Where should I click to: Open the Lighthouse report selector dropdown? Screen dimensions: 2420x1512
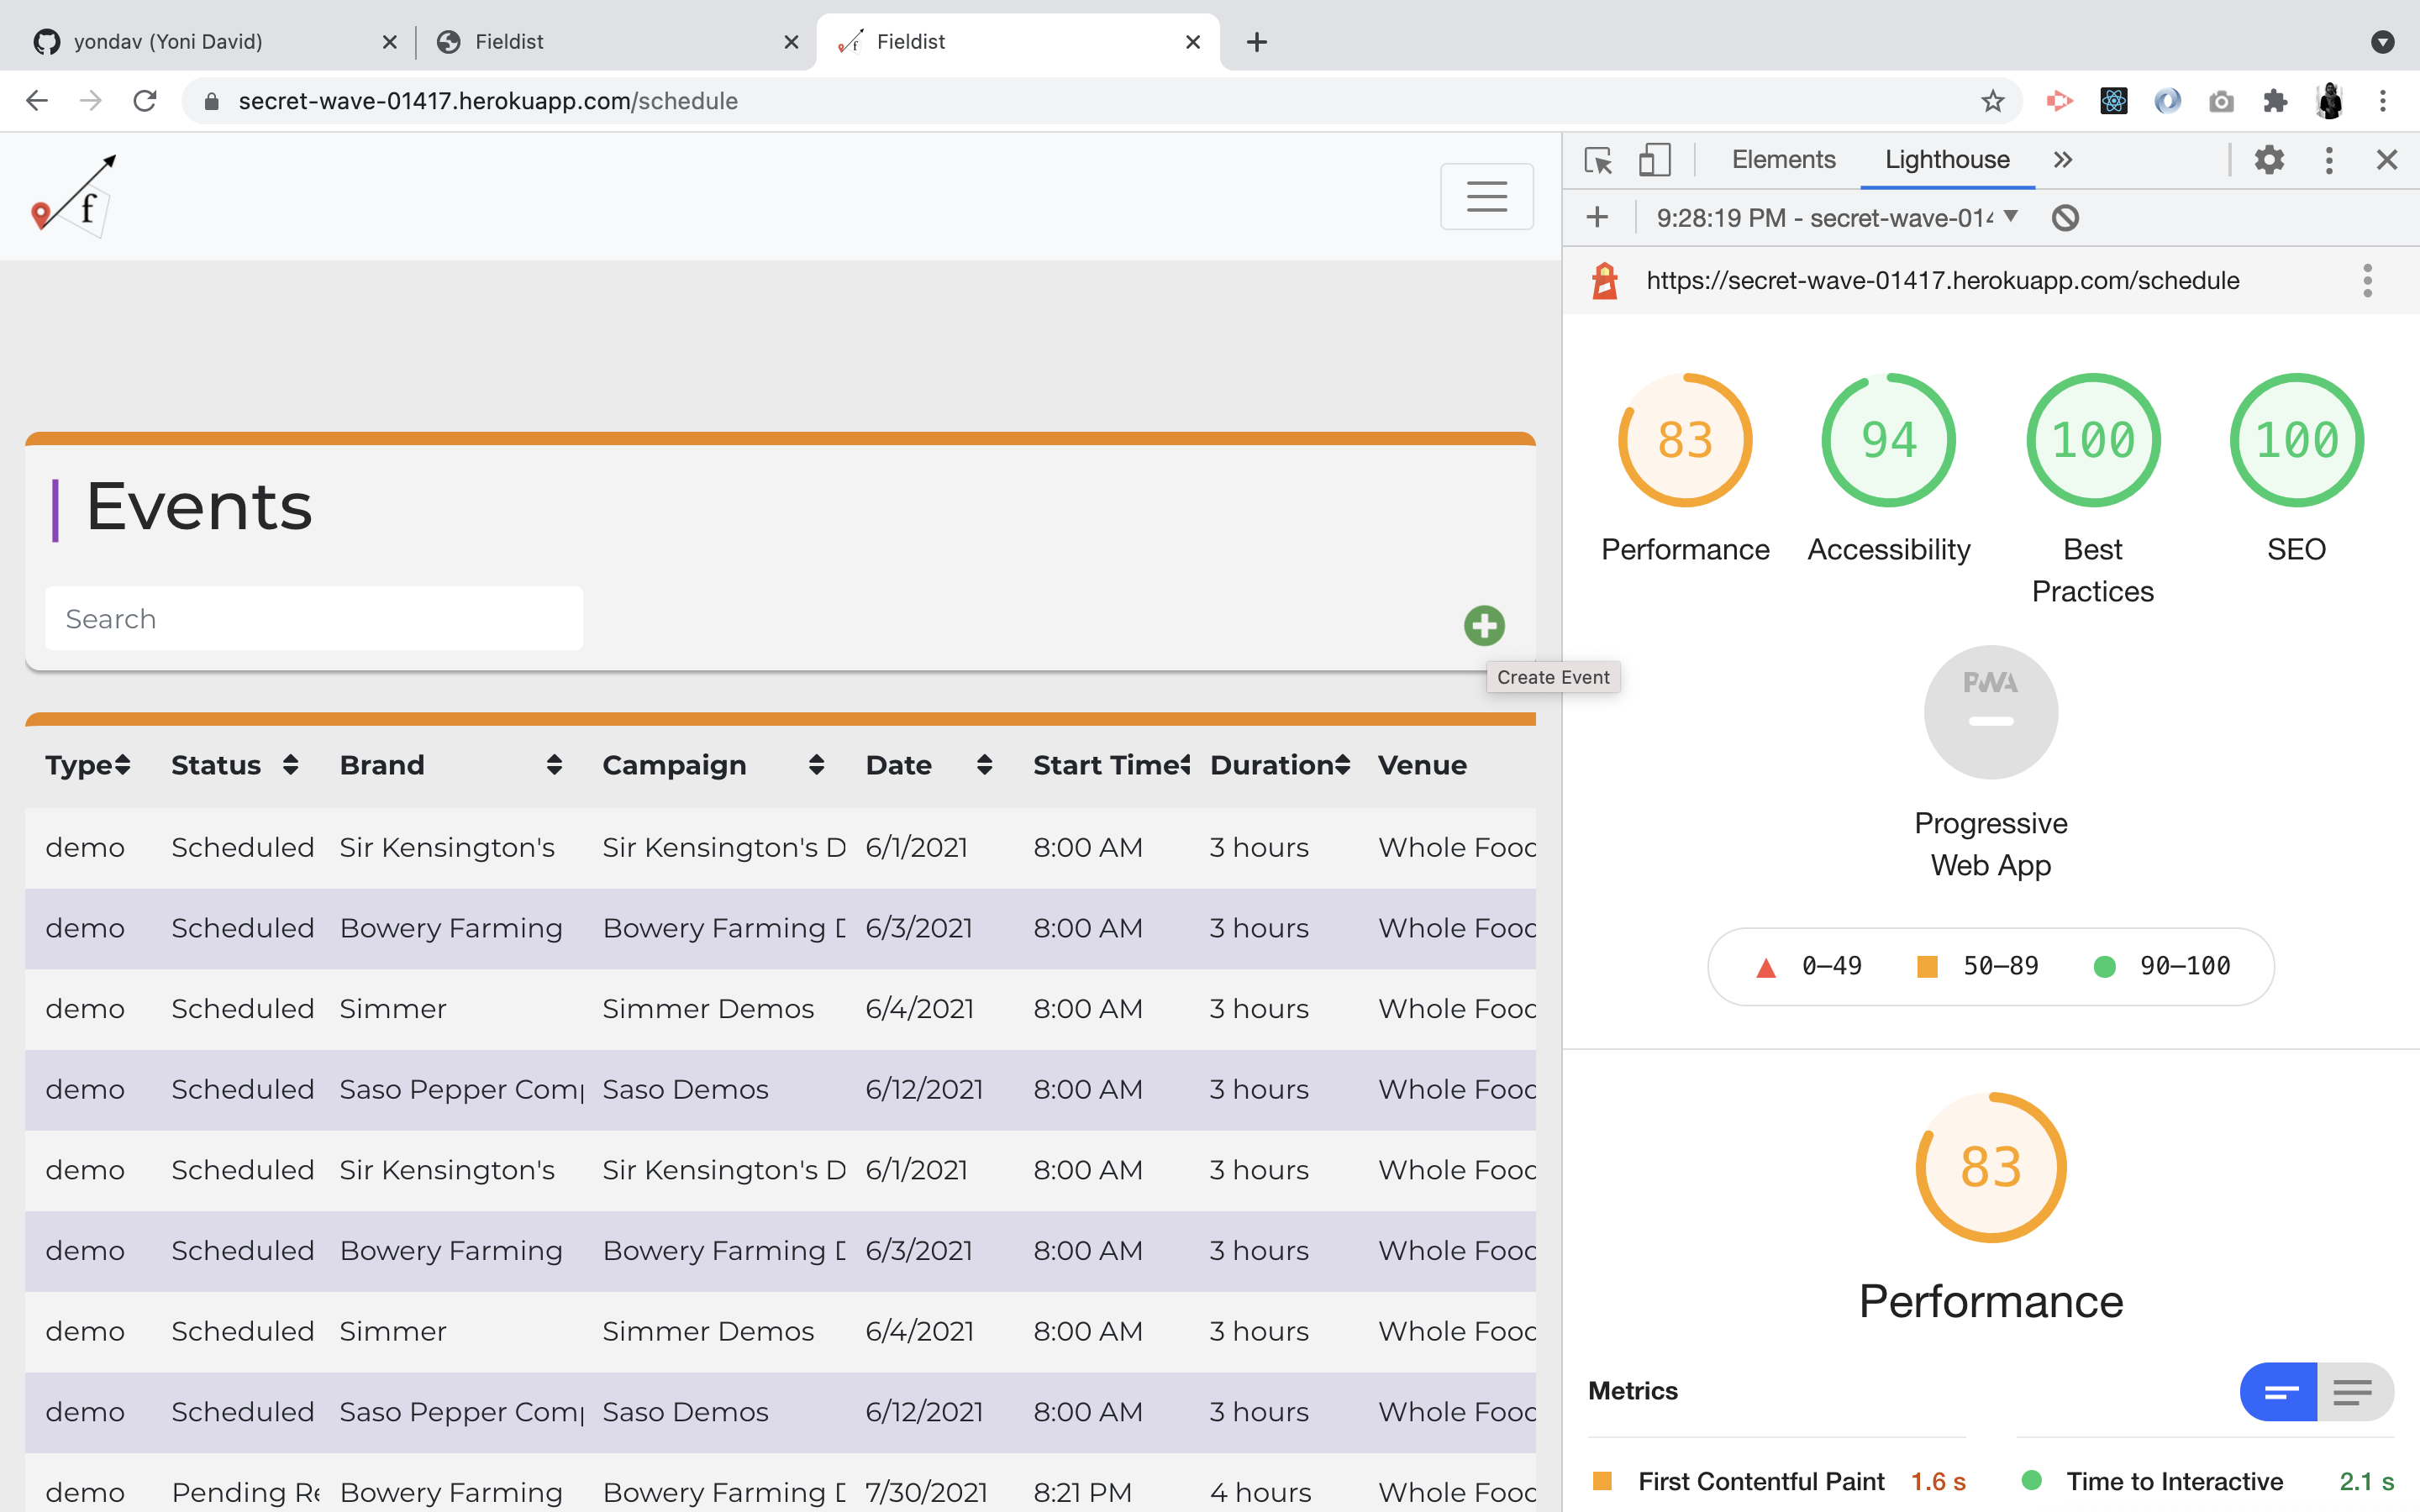point(1837,217)
